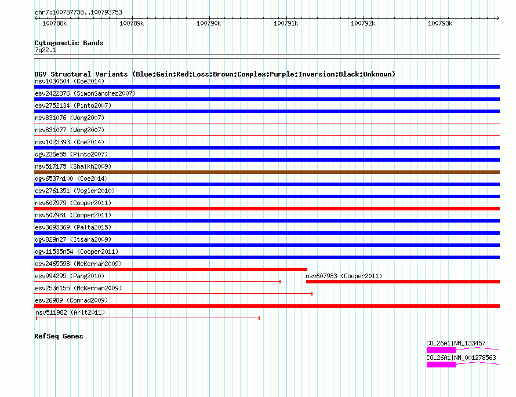
Task: Click the blue bar under esv2761351
Action: pos(267,196)
